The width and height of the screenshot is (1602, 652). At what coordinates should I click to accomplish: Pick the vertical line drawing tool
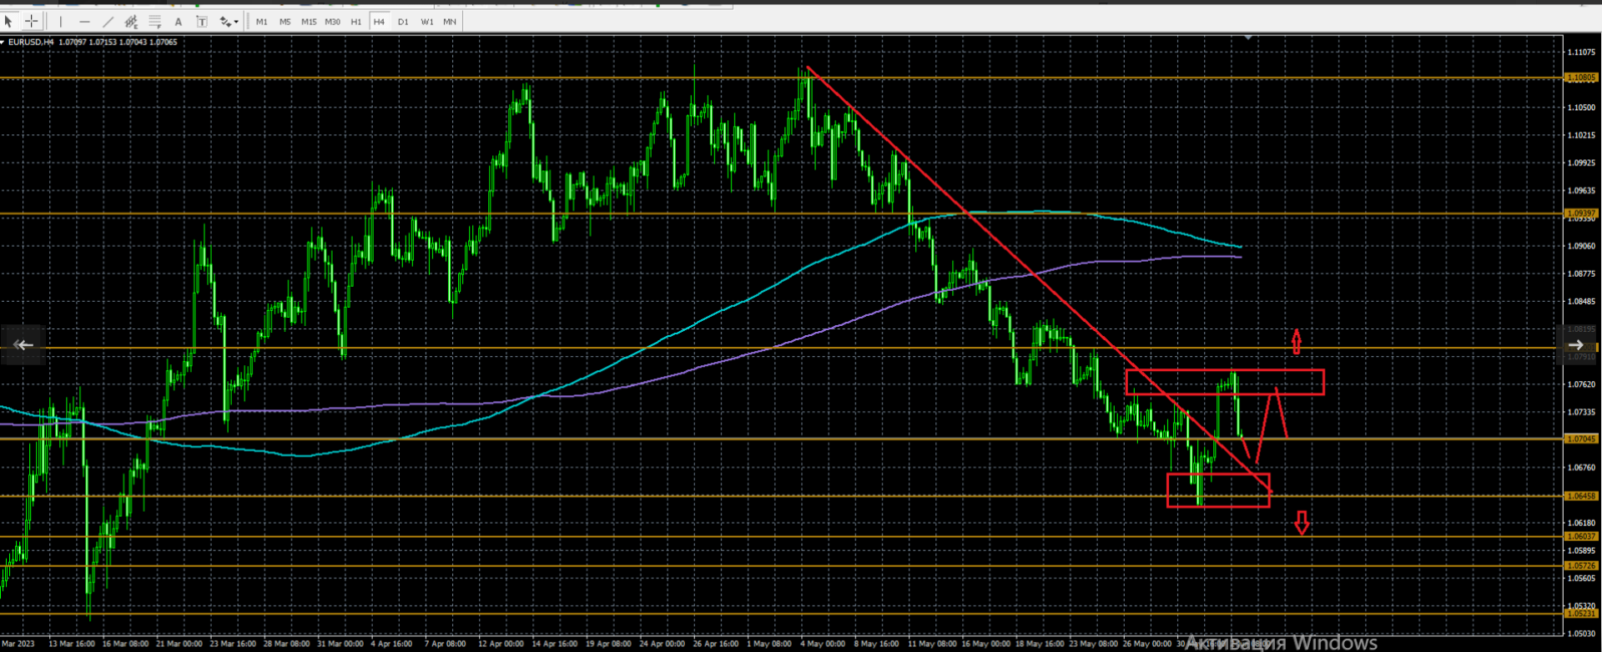(61, 22)
